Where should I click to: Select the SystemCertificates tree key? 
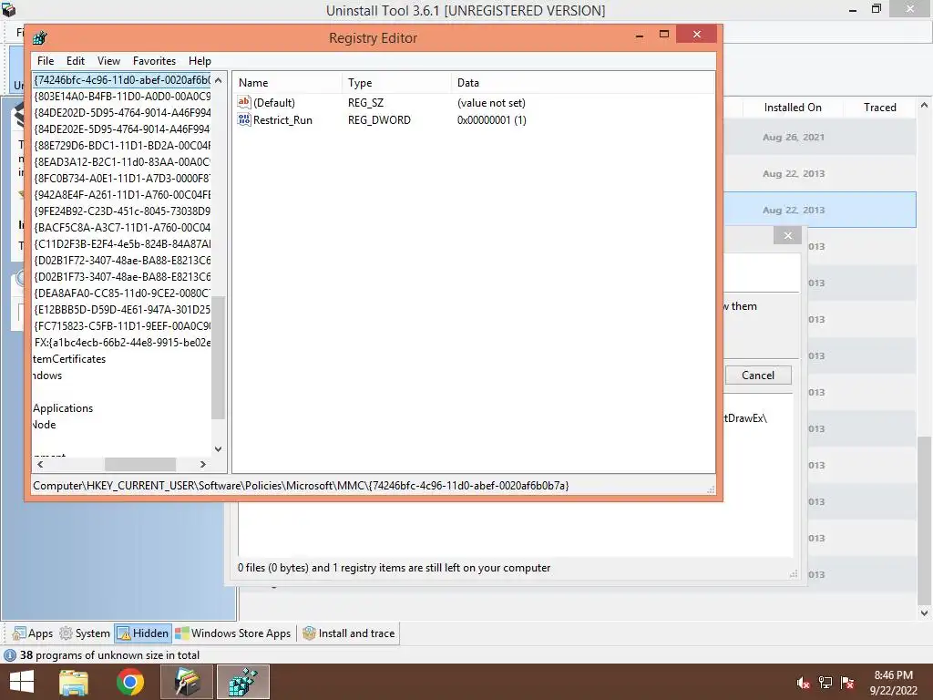[x=69, y=359]
